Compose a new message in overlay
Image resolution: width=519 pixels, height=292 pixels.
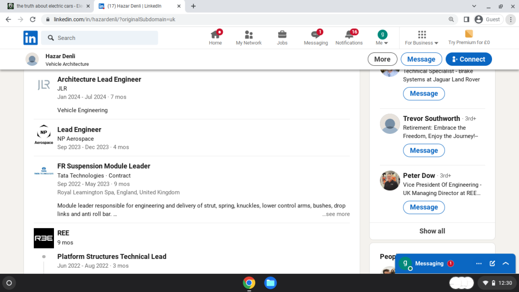(x=492, y=263)
